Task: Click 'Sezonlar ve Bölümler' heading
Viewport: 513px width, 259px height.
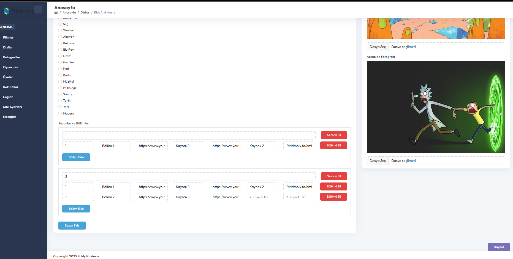Action: point(74,123)
